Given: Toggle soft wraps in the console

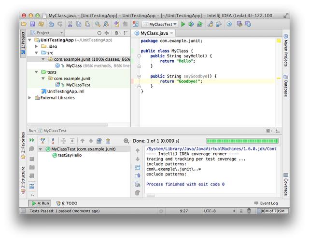Looking at the screenshot, I should click(x=137, y=167).
